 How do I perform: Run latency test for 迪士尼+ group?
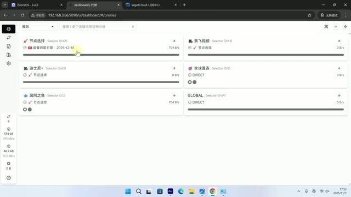coord(174,68)
